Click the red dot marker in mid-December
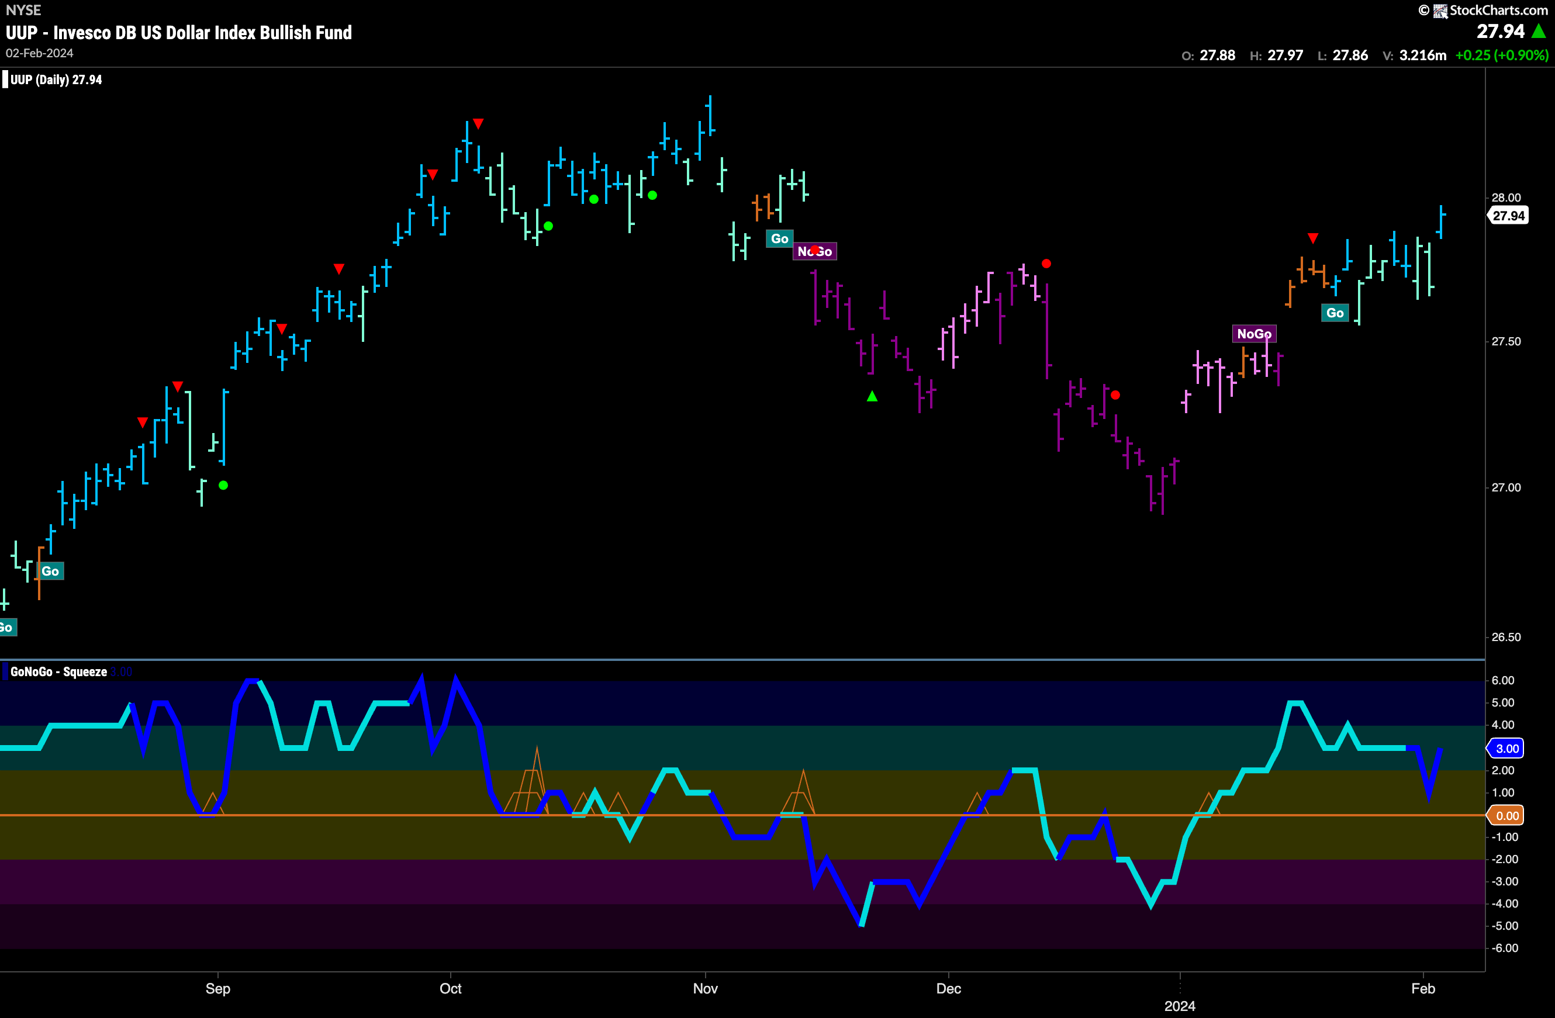Viewport: 1555px width, 1018px height. 1046,264
